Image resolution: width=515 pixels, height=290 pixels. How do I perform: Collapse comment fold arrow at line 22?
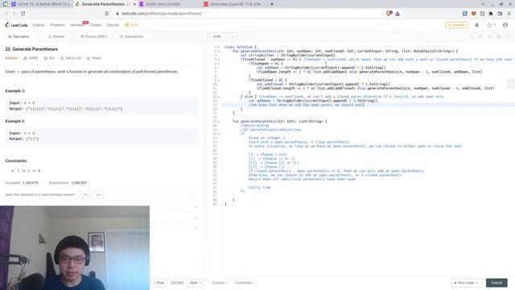(219, 134)
